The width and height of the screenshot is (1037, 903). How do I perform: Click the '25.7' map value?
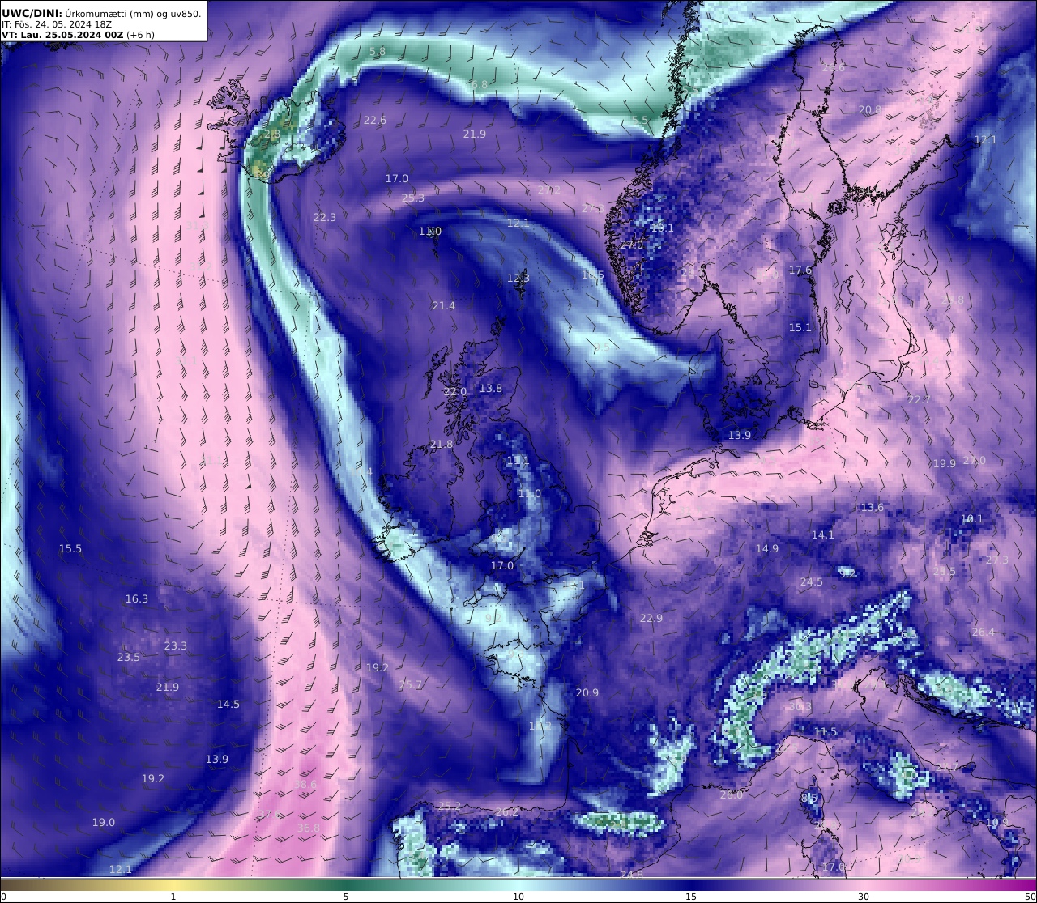(411, 684)
